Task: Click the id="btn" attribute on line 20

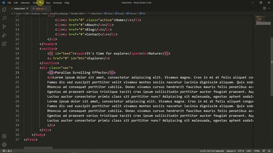Action: coord(78,58)
